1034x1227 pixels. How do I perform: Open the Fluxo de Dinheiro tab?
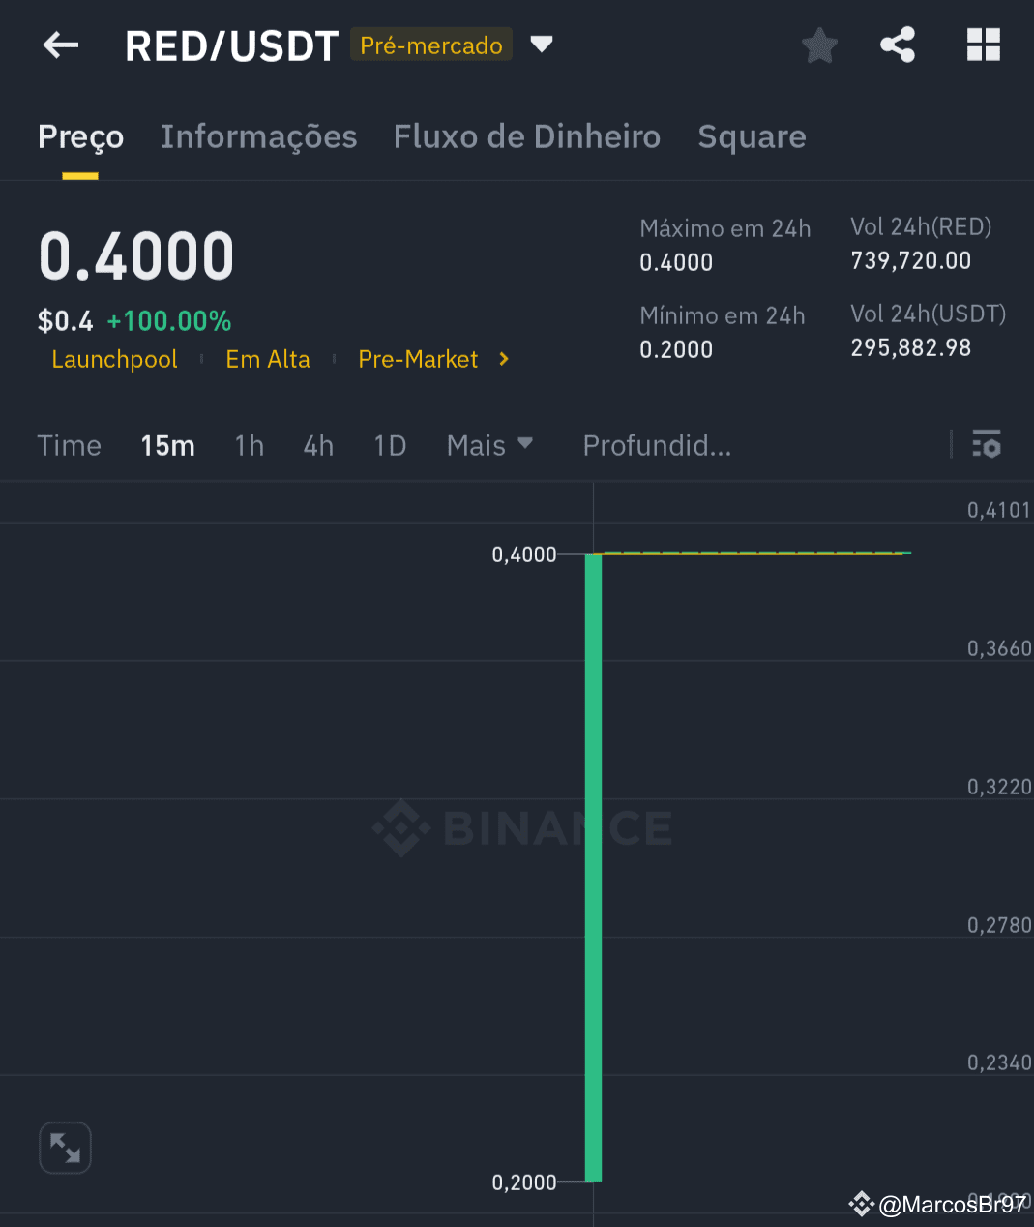point(527,137)
